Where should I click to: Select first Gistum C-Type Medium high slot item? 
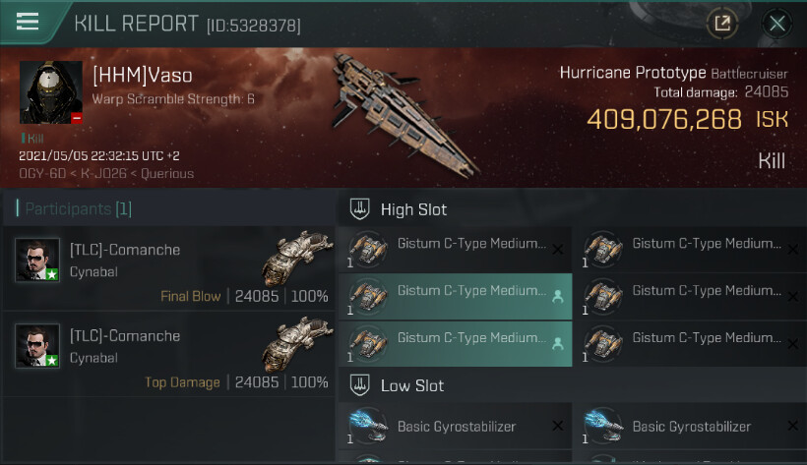pos(455,250)
